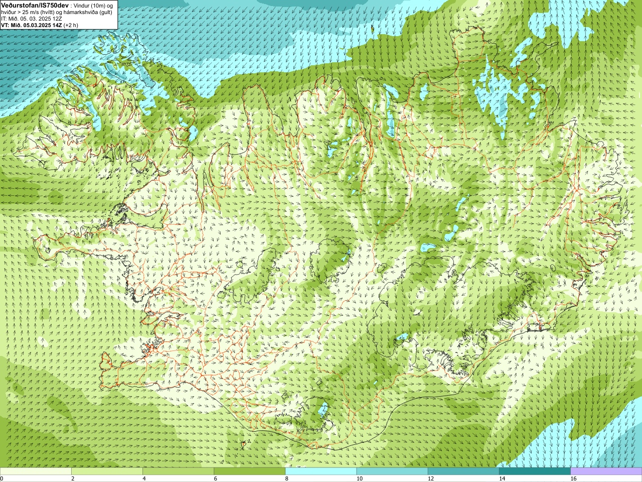Viewport: 642px width, 482px height.
Task: Pick the 10–12 turquoise legend swatch
Action: 392,471
